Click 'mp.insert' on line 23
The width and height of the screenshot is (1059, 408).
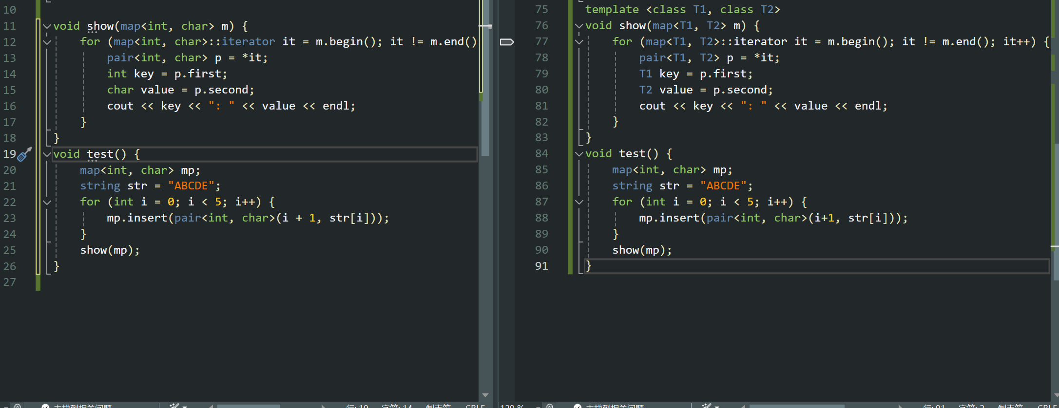coord(137,218)
